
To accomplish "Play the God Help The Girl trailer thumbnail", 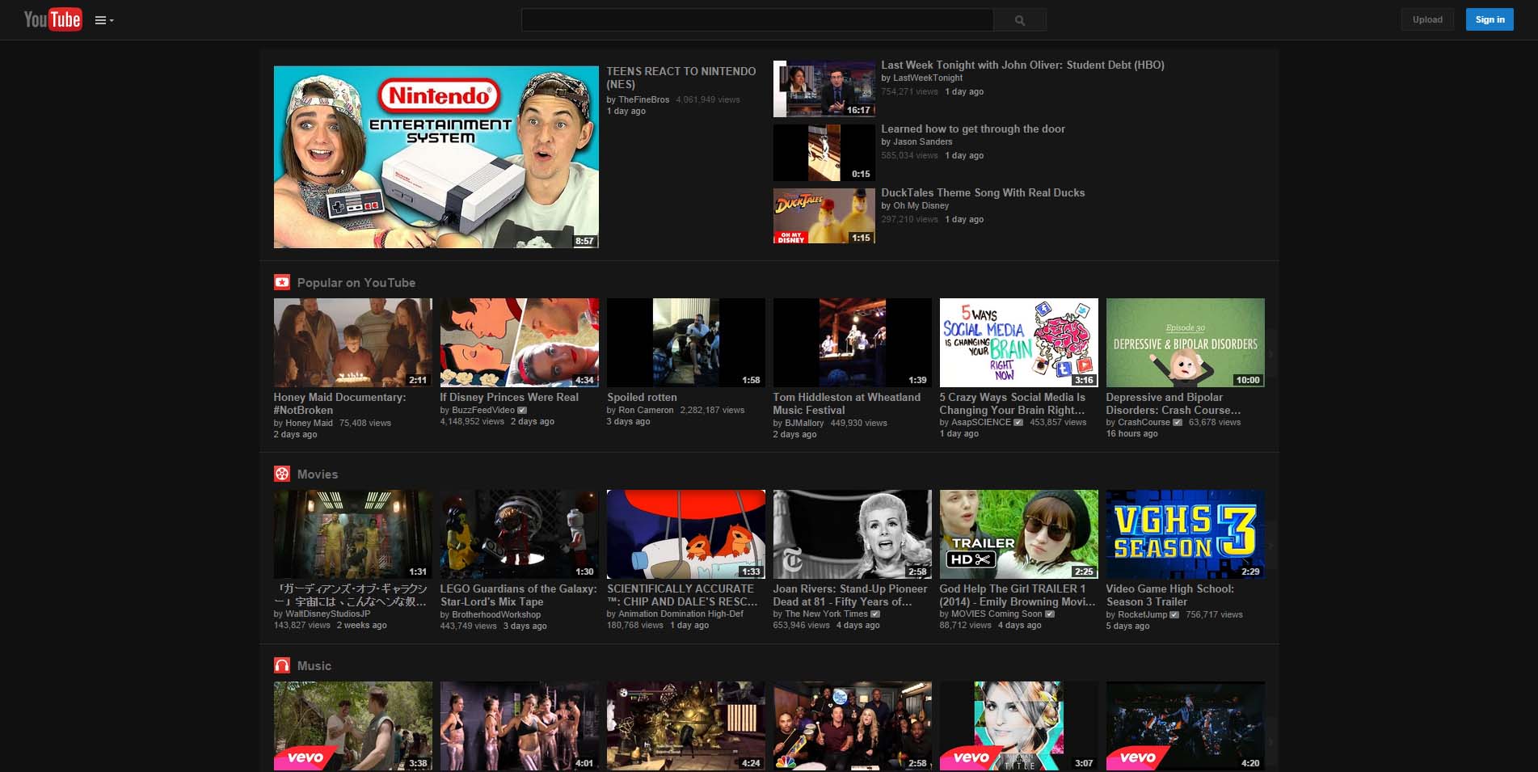I will (1019, 534).
